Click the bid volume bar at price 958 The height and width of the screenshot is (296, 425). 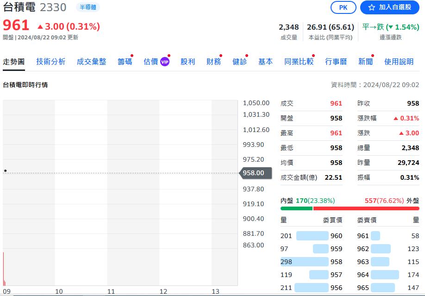click(304, 262)
